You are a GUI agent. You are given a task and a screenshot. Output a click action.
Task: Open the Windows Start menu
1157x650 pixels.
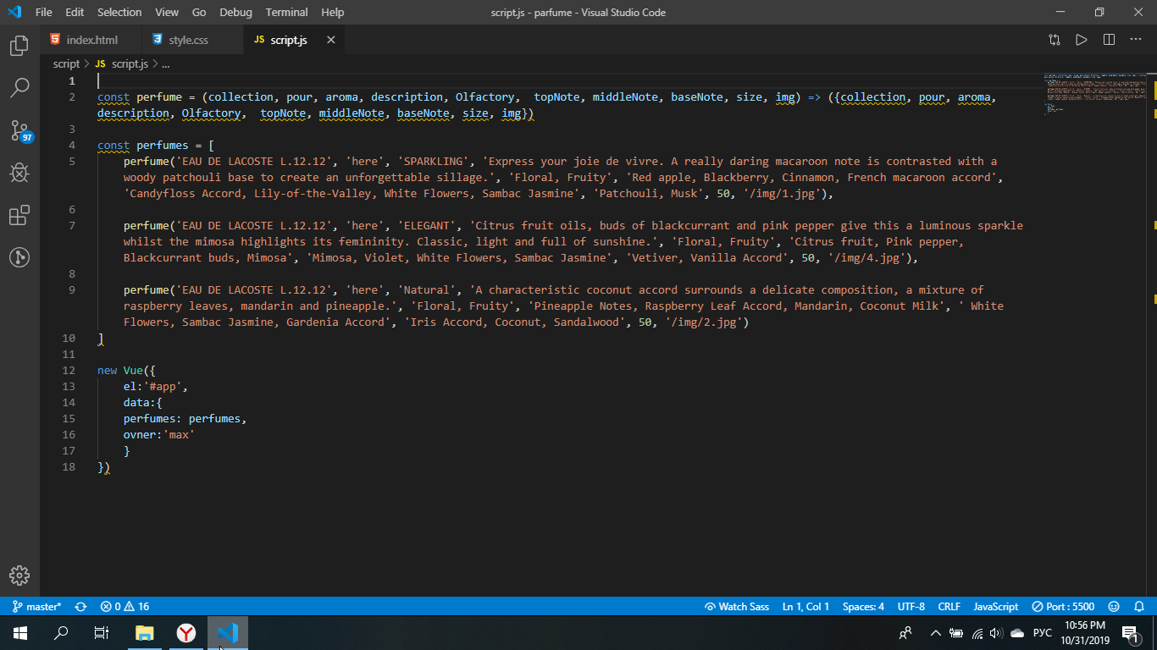coord(20,633)
